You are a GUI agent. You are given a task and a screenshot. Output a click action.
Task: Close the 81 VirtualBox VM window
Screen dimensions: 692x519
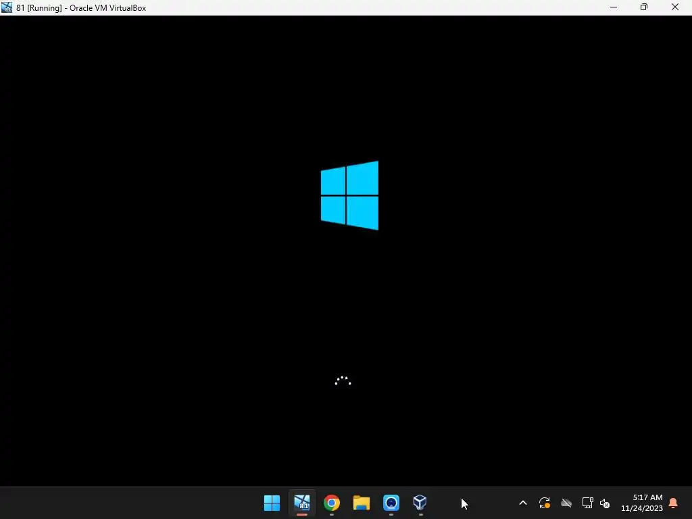pos(675,7)
